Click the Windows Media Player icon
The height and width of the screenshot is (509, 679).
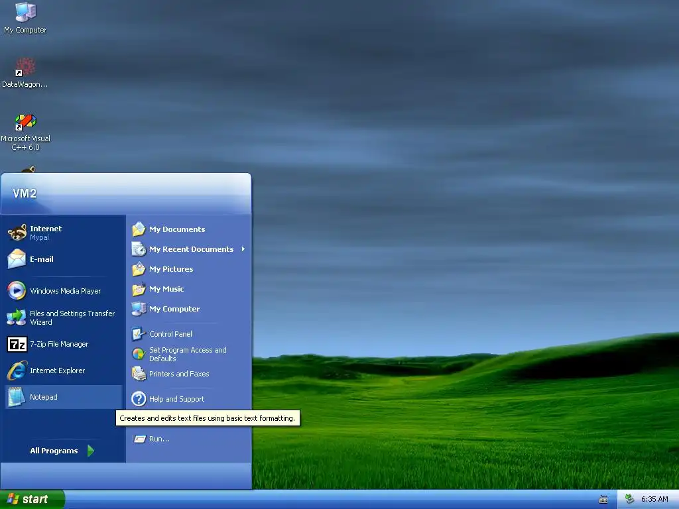17,290
